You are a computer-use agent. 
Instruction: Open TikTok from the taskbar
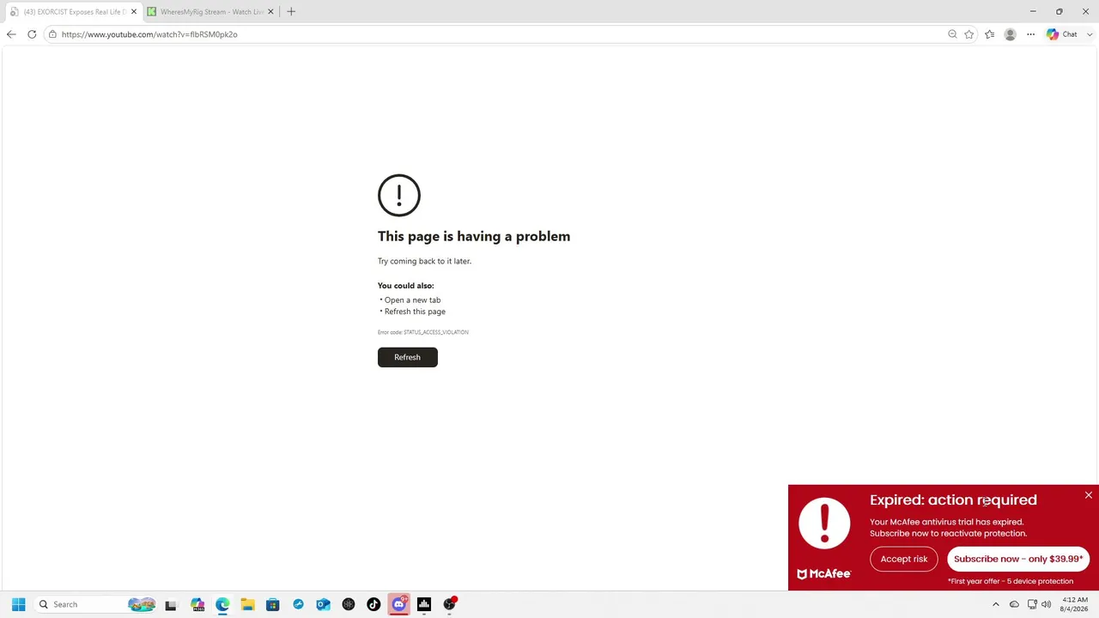click(373, 604)
